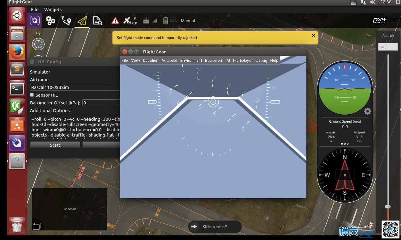Image resolution: width=401 pixels, height=240 pixels.
Task: Dismiss the flight mode rejected notification
Action: (313, 36)
